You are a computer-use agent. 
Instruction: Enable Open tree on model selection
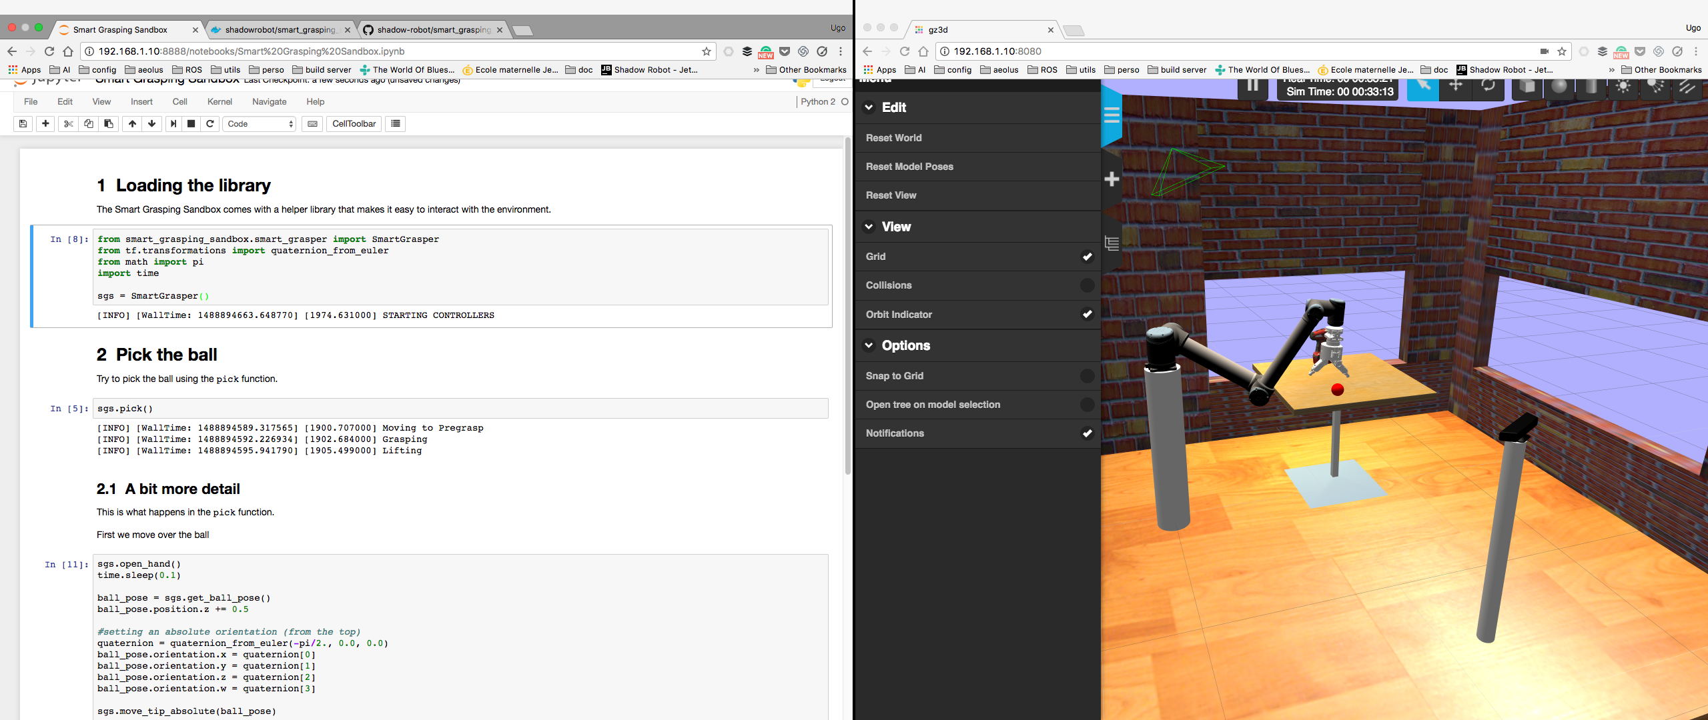(977, 405)
